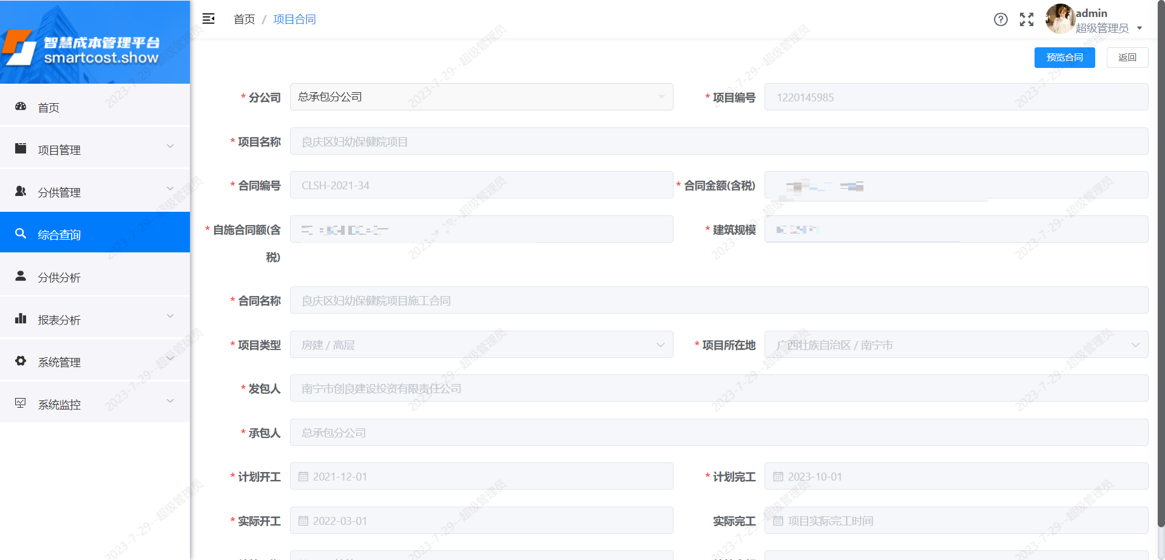Collapse the sidebar using the hamburger icon

(209, 19)
